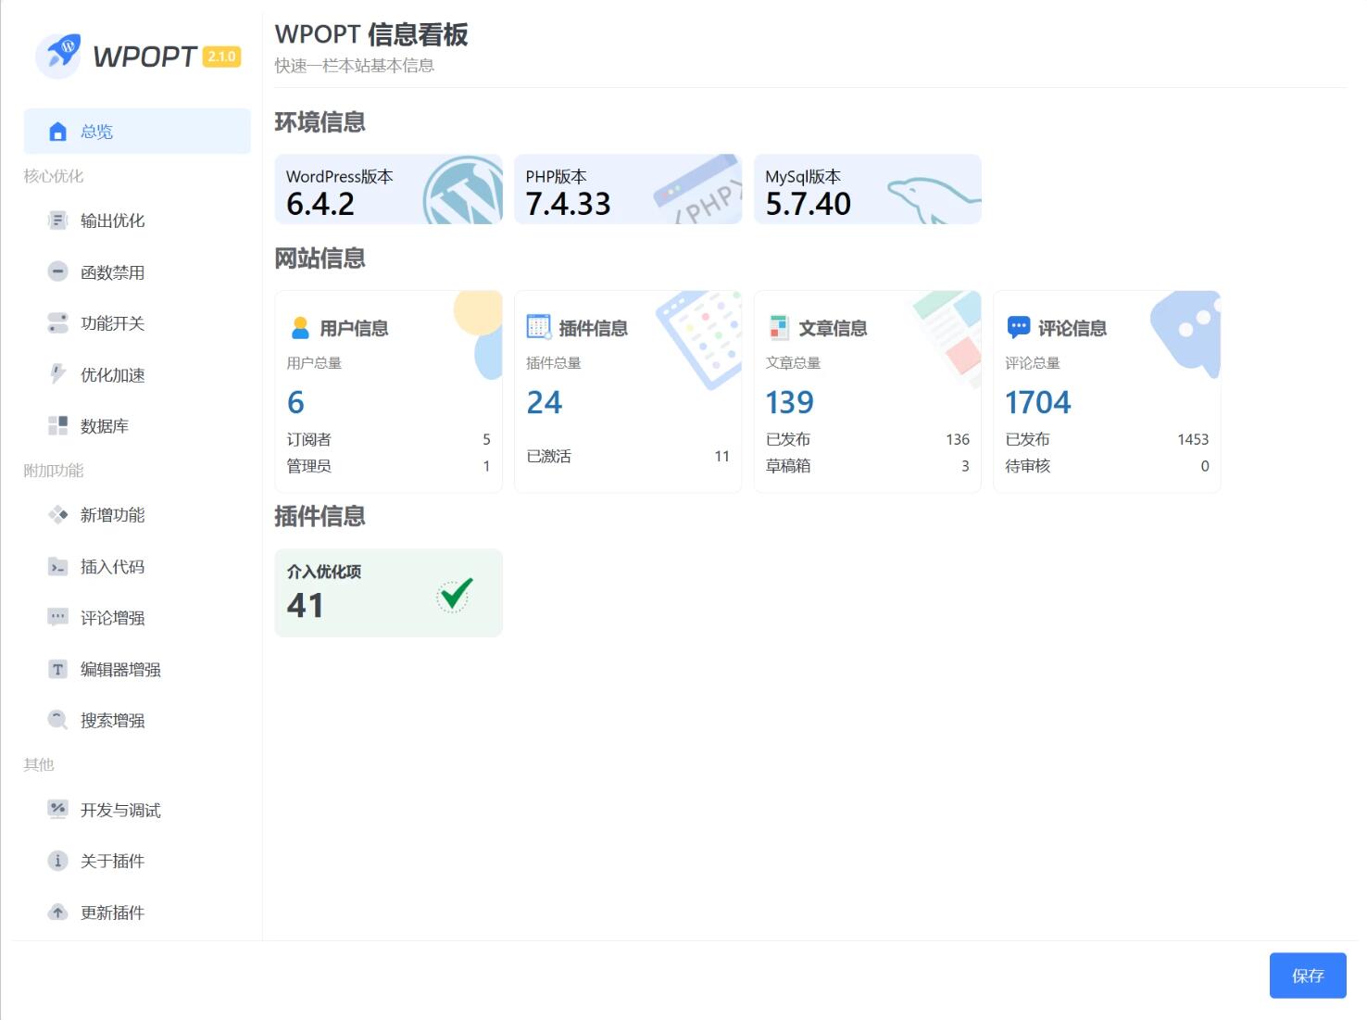
Task: Click the WPOPT rocket logo
Action: pyautogui.click(x=59, y=56)
